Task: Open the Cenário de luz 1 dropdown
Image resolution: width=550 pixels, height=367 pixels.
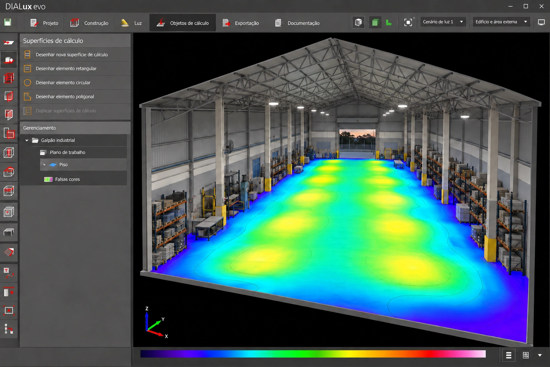Action: coord(443,22)
